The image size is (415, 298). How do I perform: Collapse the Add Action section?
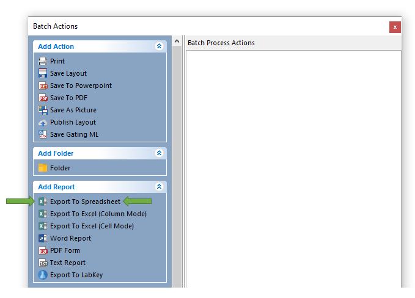tap(159, 46)
